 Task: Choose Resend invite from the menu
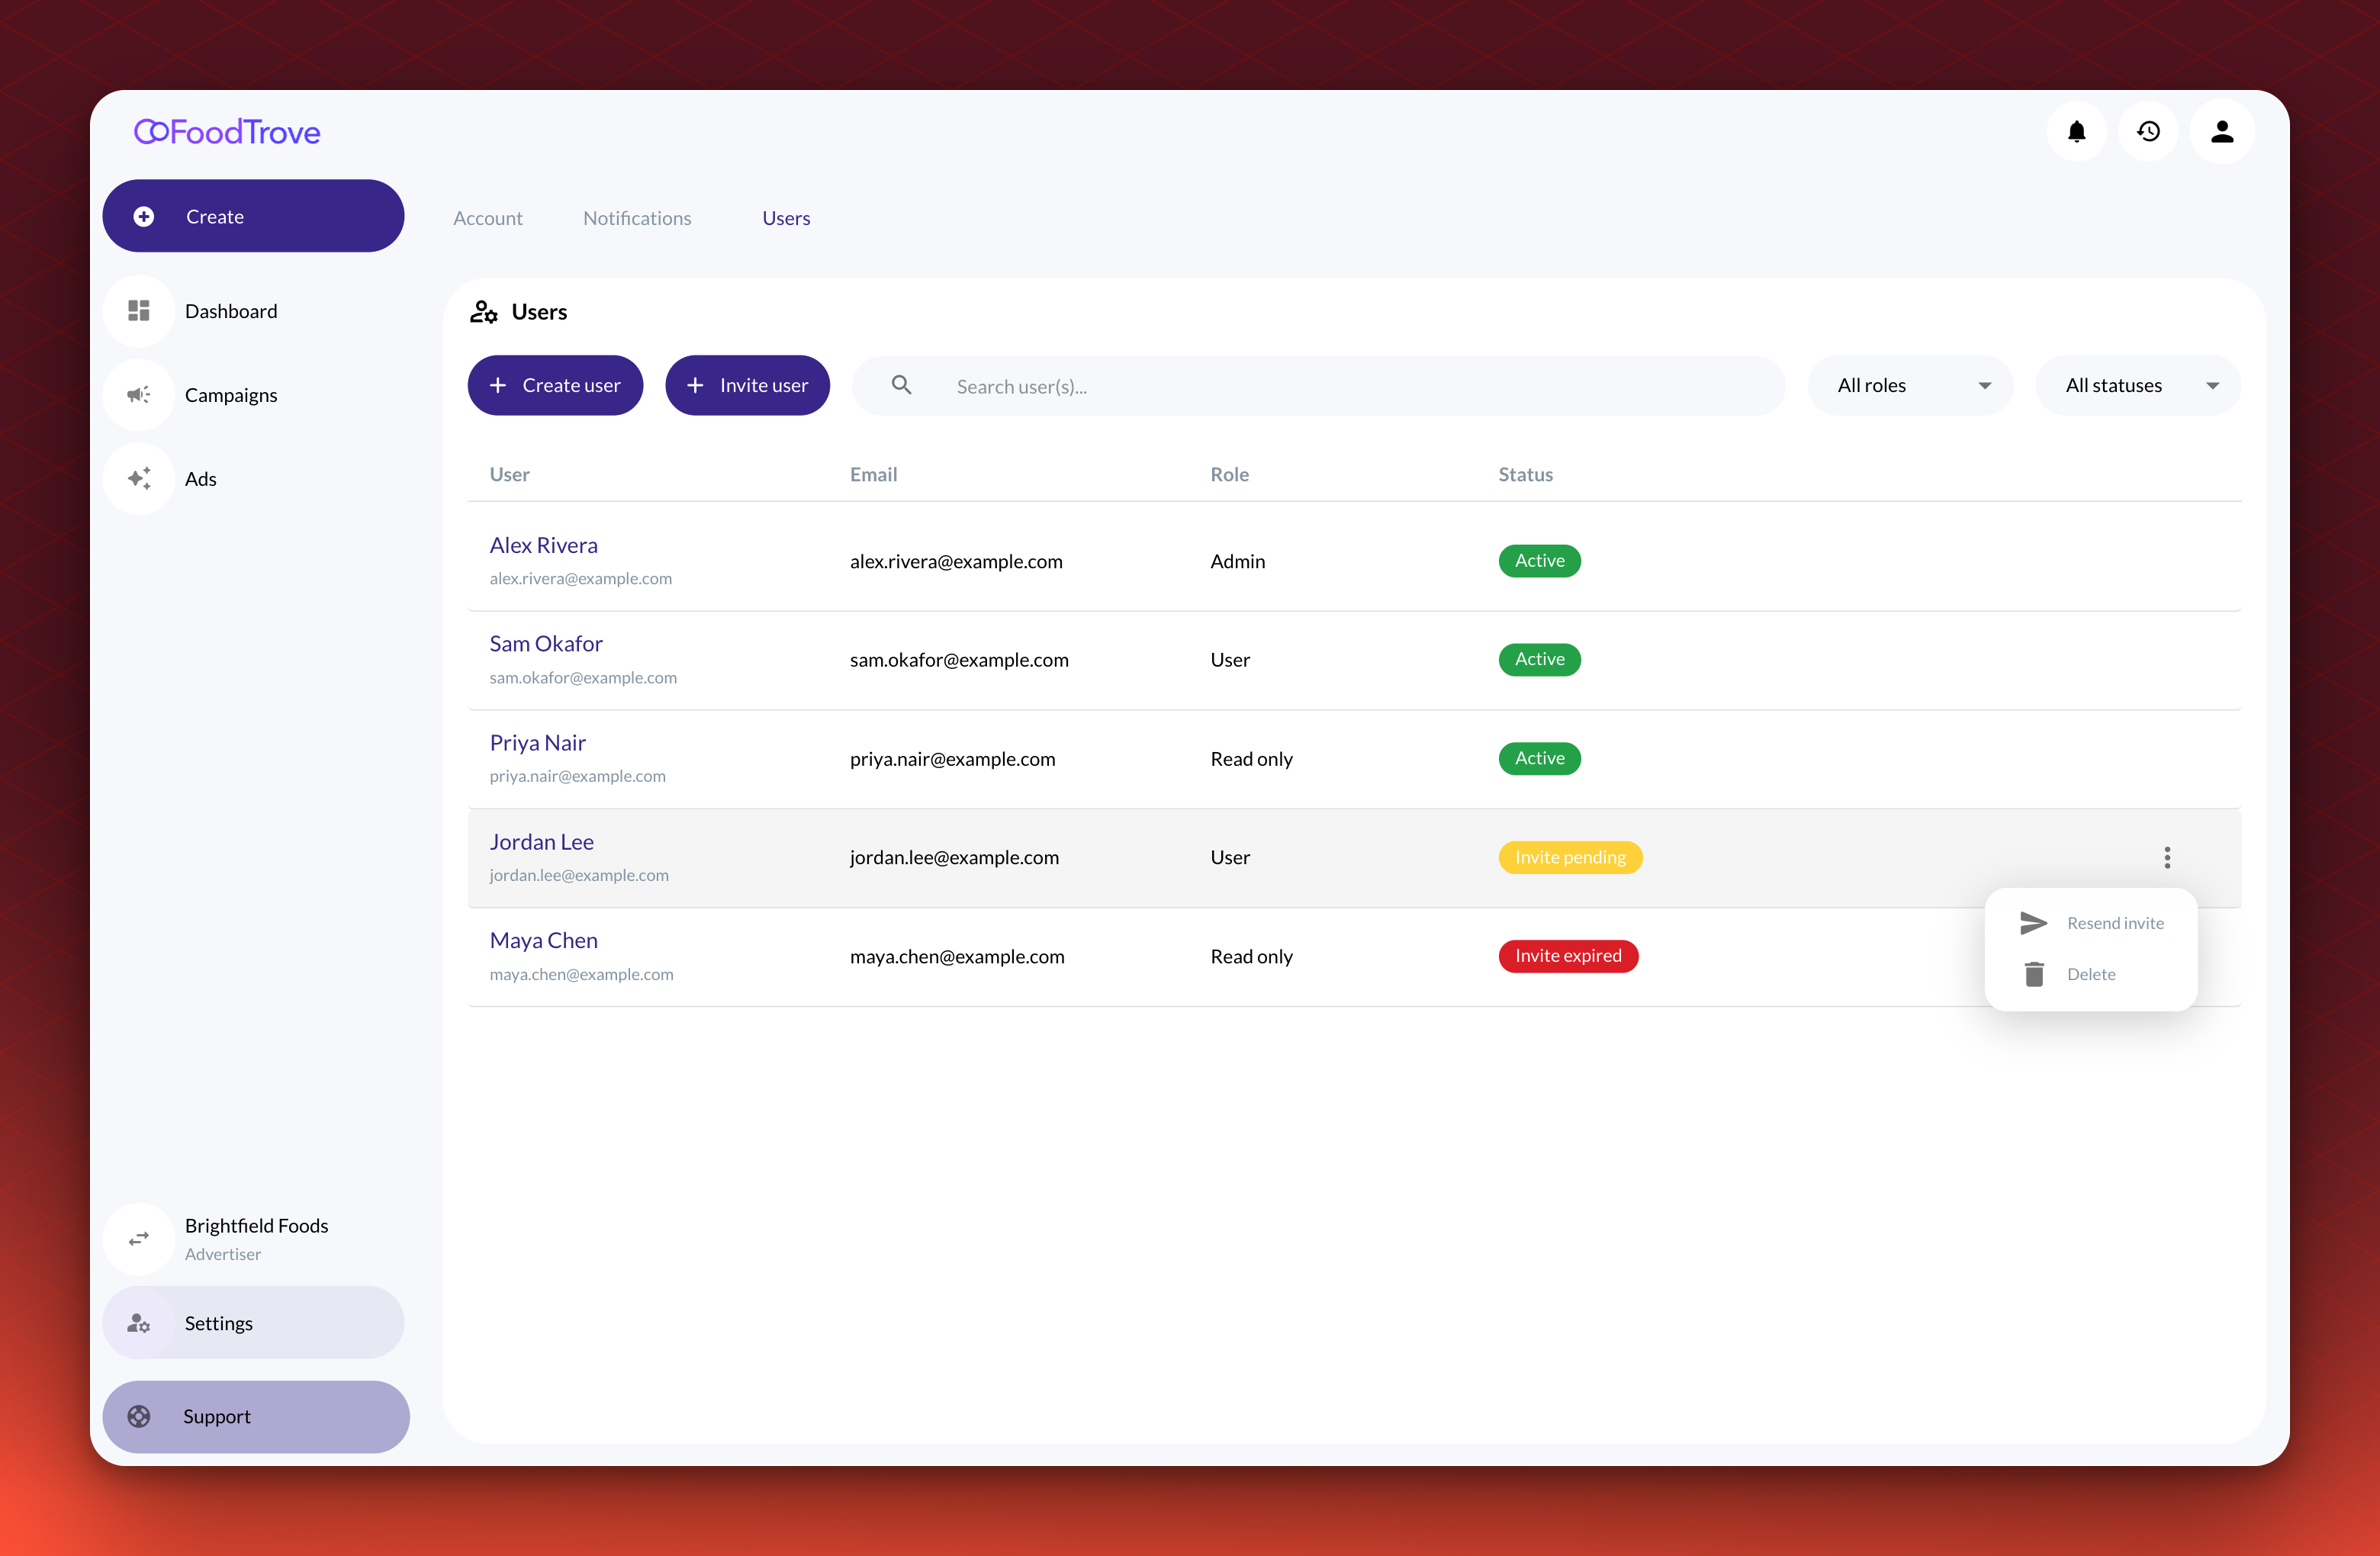(2091, 923)
